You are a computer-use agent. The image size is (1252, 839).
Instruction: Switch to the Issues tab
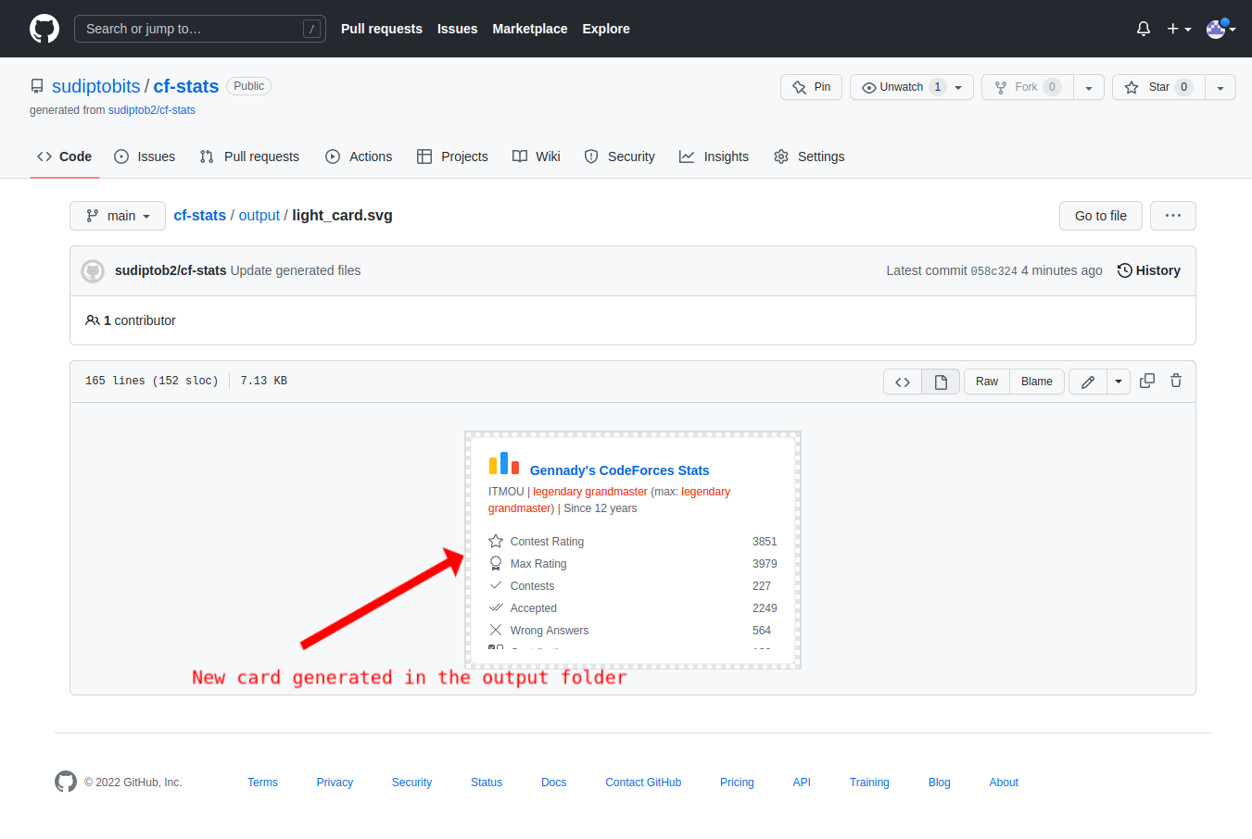[145, 157]
